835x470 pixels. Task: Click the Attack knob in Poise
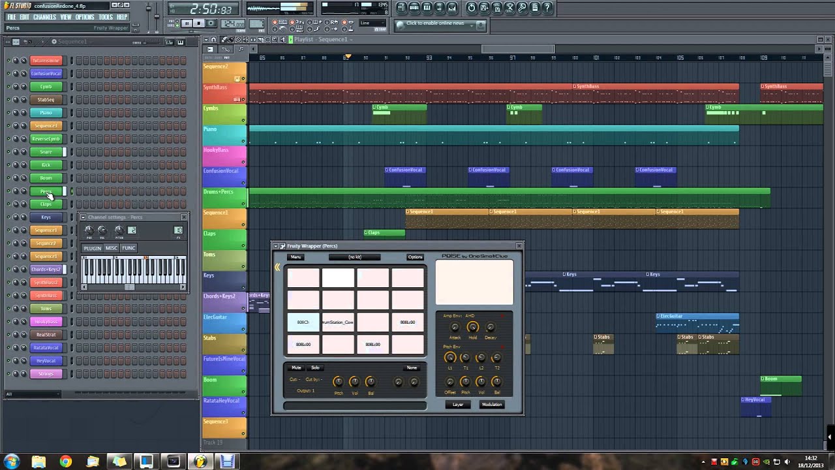pyautogui.click(x=455, y=327)
